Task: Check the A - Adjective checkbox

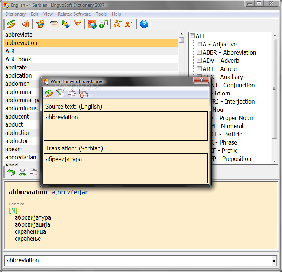Action: 199,44
